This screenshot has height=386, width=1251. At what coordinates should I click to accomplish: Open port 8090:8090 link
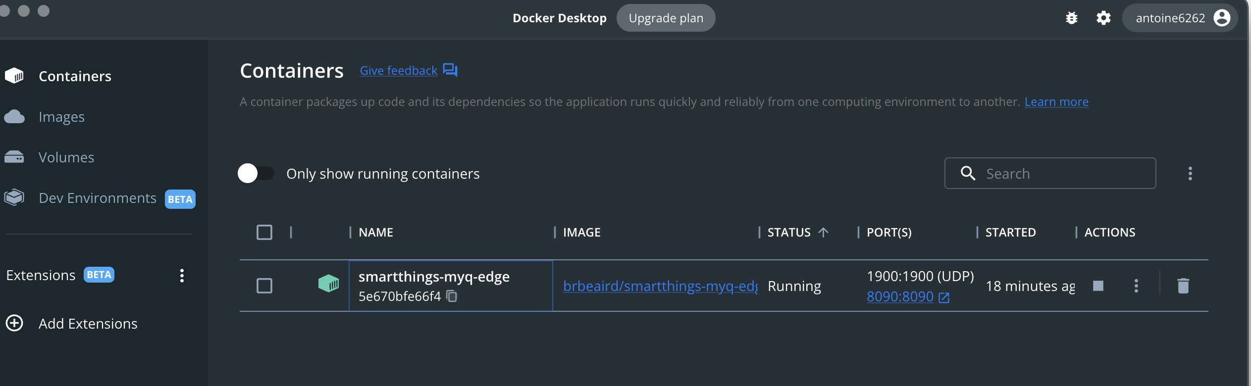tap(900, 296)
